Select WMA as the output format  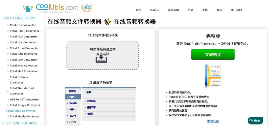(73, 103)
